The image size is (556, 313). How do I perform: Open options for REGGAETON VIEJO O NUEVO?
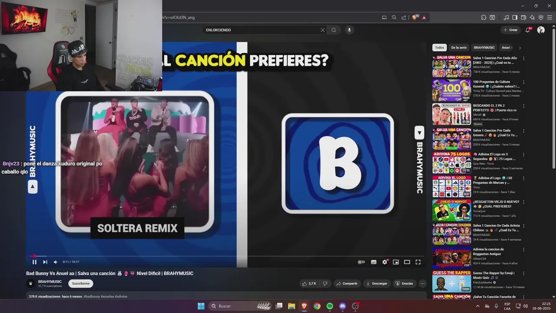pos(523,202)
